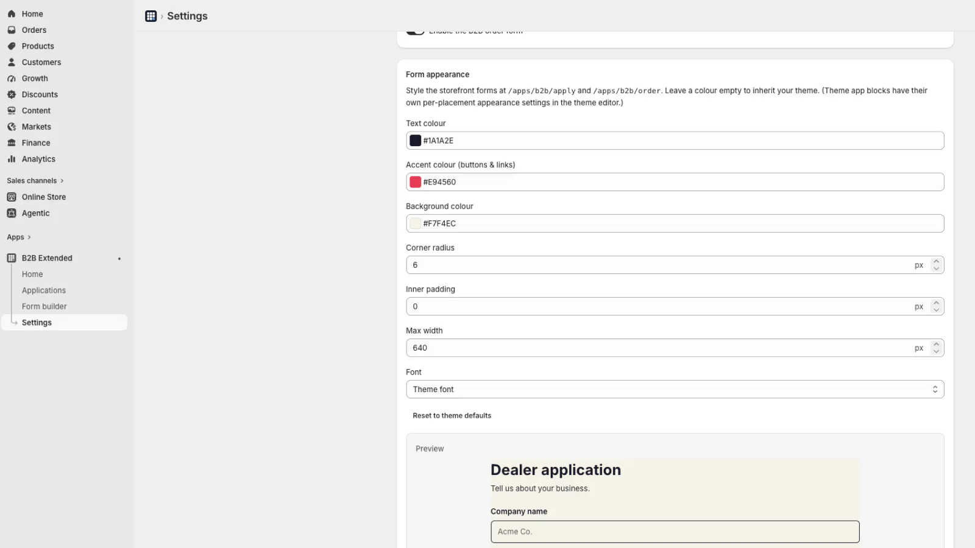Go to Products in sidebar

(38, 46)
